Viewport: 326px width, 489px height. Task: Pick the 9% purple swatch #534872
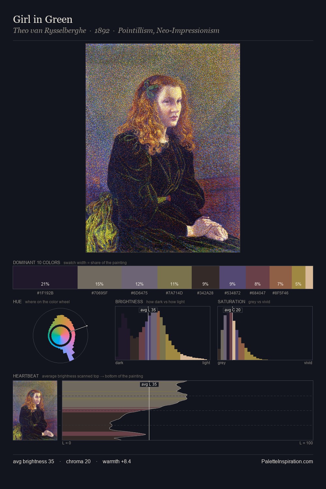232,277
